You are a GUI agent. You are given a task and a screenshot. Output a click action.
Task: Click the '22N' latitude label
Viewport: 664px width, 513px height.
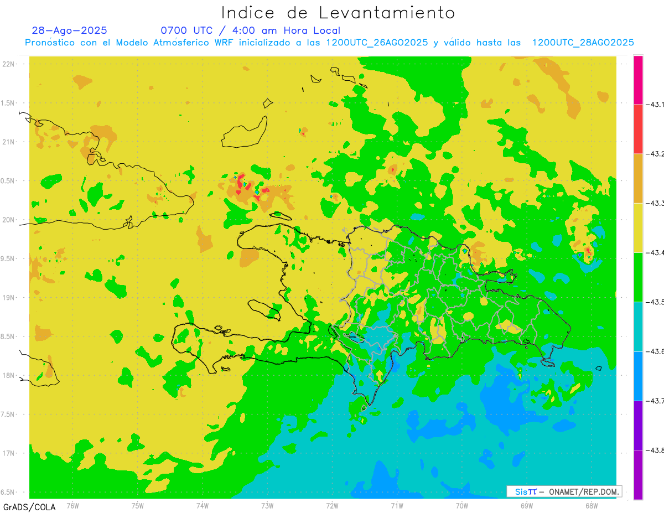pyautogui.click(x=8, y=64)
